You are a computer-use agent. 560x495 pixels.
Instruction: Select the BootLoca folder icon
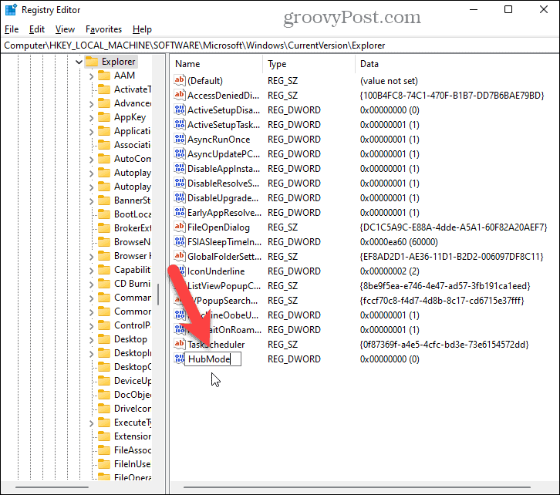[104, 214]
